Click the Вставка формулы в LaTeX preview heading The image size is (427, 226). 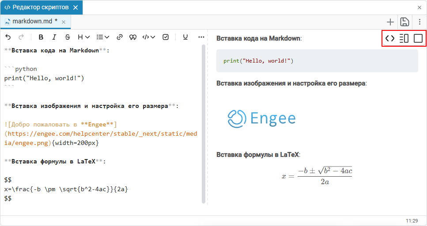click(x=258, y=155)
